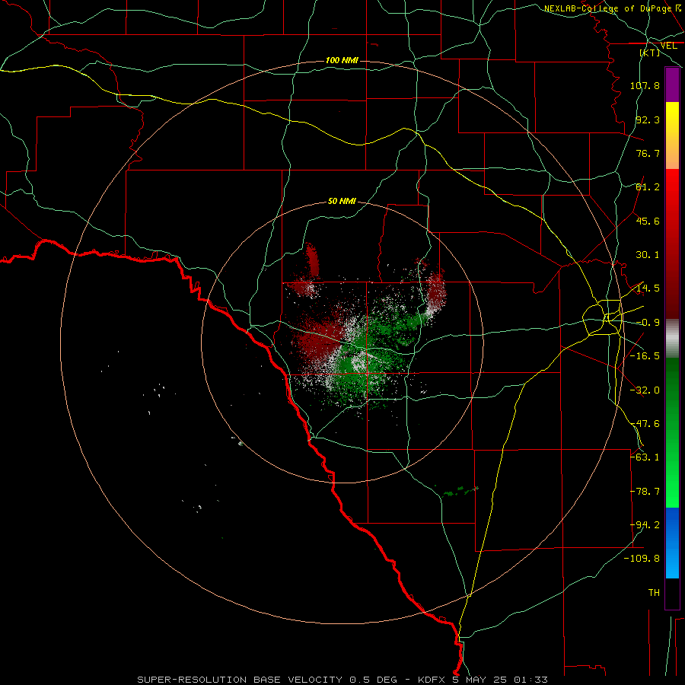Click the -94.2 velocity scale value
This screenshot has height=685, width=685.
(645, 525)
